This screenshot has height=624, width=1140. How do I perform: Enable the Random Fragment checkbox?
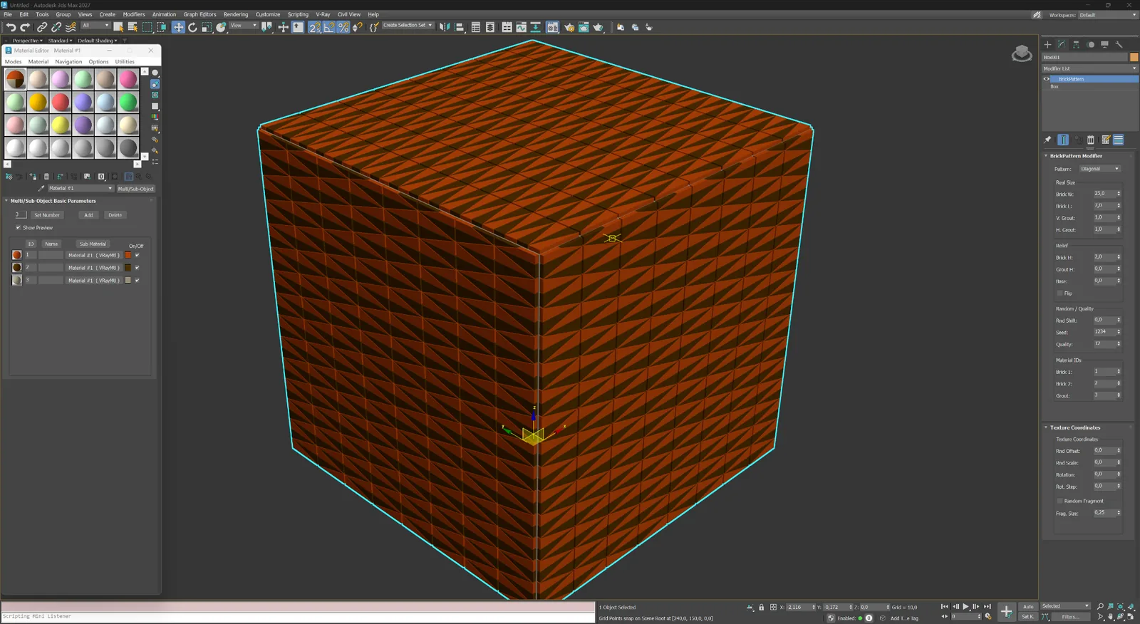(x=1060, y=501)
